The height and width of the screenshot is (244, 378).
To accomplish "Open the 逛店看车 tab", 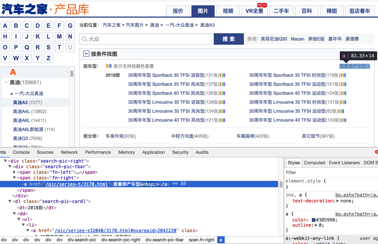I will point(360,11).
